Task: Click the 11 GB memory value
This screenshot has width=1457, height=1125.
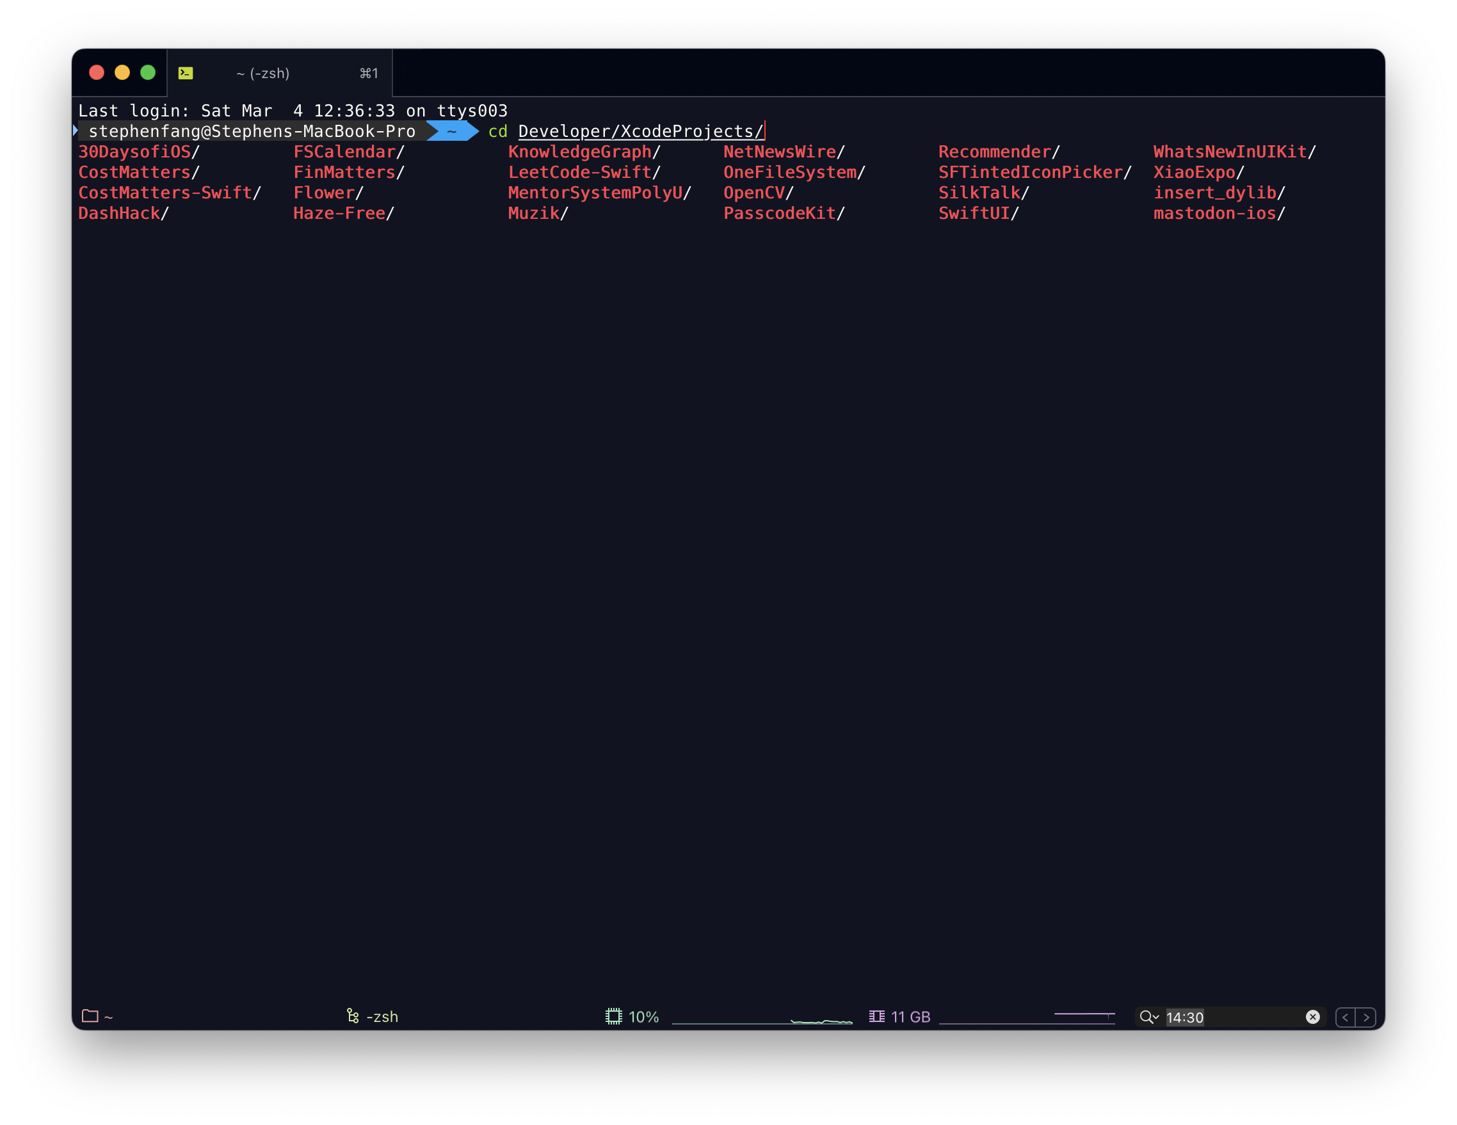Action: click(x=910, y=1016)
